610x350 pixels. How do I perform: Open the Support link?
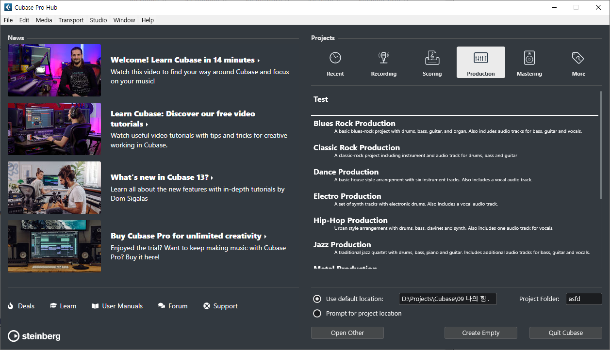point(226,306)
